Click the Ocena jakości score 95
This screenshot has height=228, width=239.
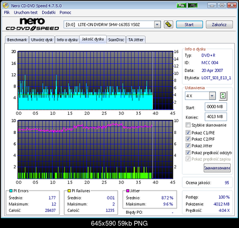[227, 183]
